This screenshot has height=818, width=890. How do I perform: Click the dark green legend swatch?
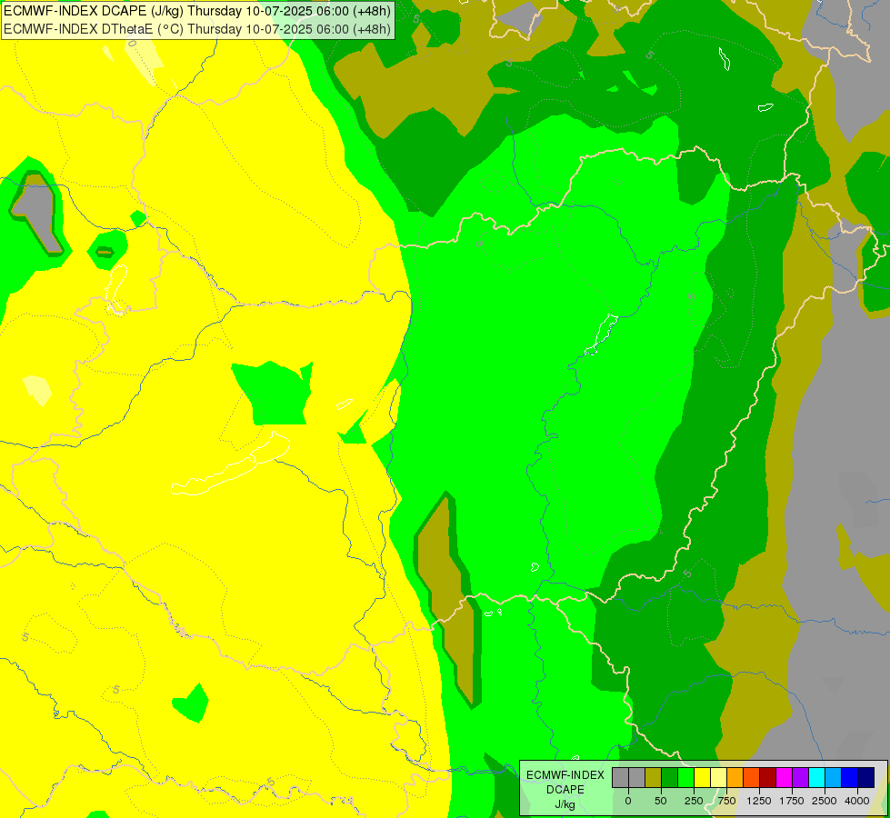(669, 778)
